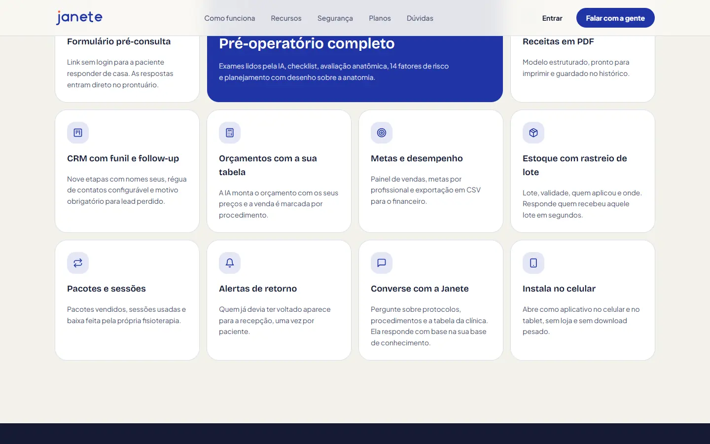Image resolution: width=710 pixels, height=444 pixels.
Task: Open the Segurança section link
Action: [x=335, y=18]
